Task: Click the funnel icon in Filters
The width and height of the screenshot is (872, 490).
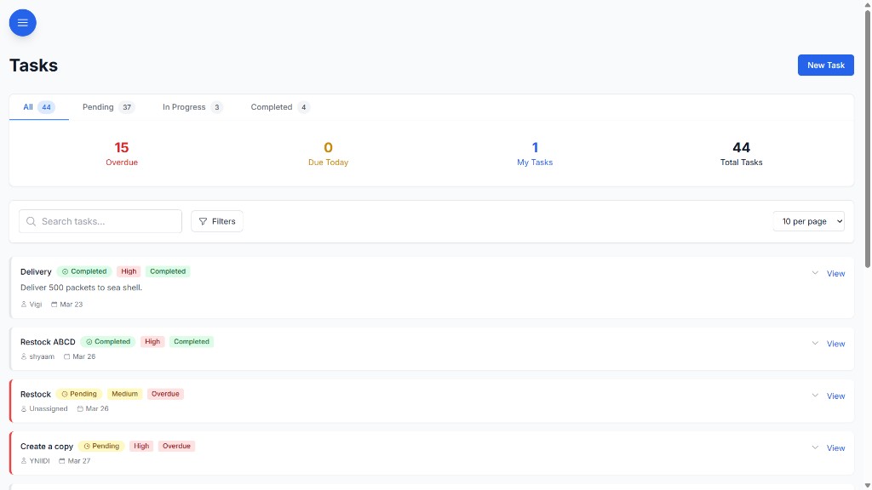Action: pos(203,221)
